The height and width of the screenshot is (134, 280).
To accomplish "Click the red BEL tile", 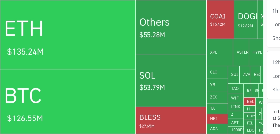I will tap(249, 101).
